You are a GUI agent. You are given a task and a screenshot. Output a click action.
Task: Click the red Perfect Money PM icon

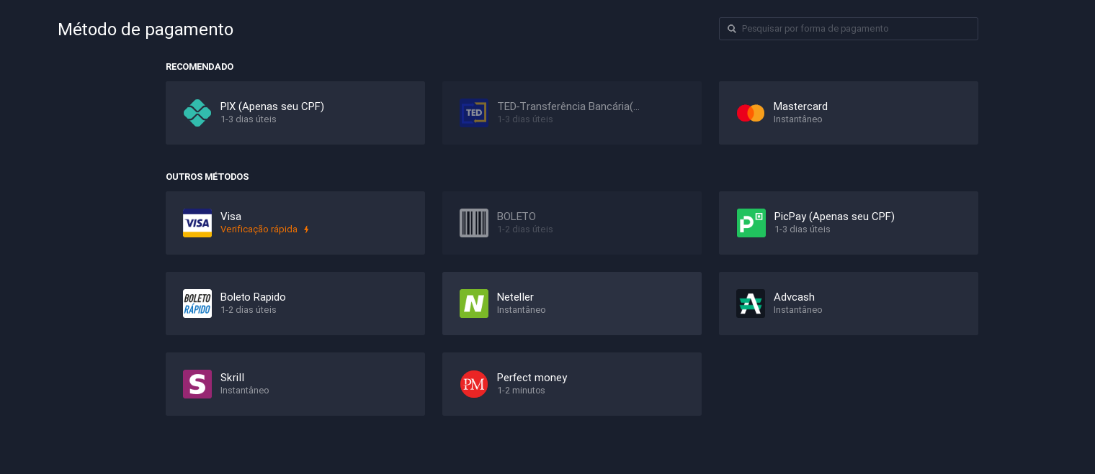pyautogui.click(x=474, y=384)
